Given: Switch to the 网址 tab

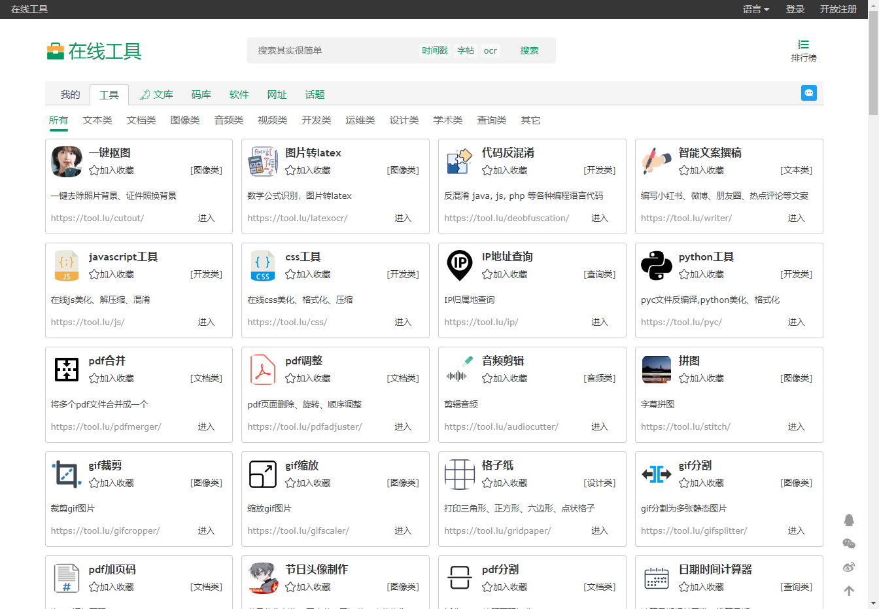Looking at the screenshot, I should (x=277, y=95).
